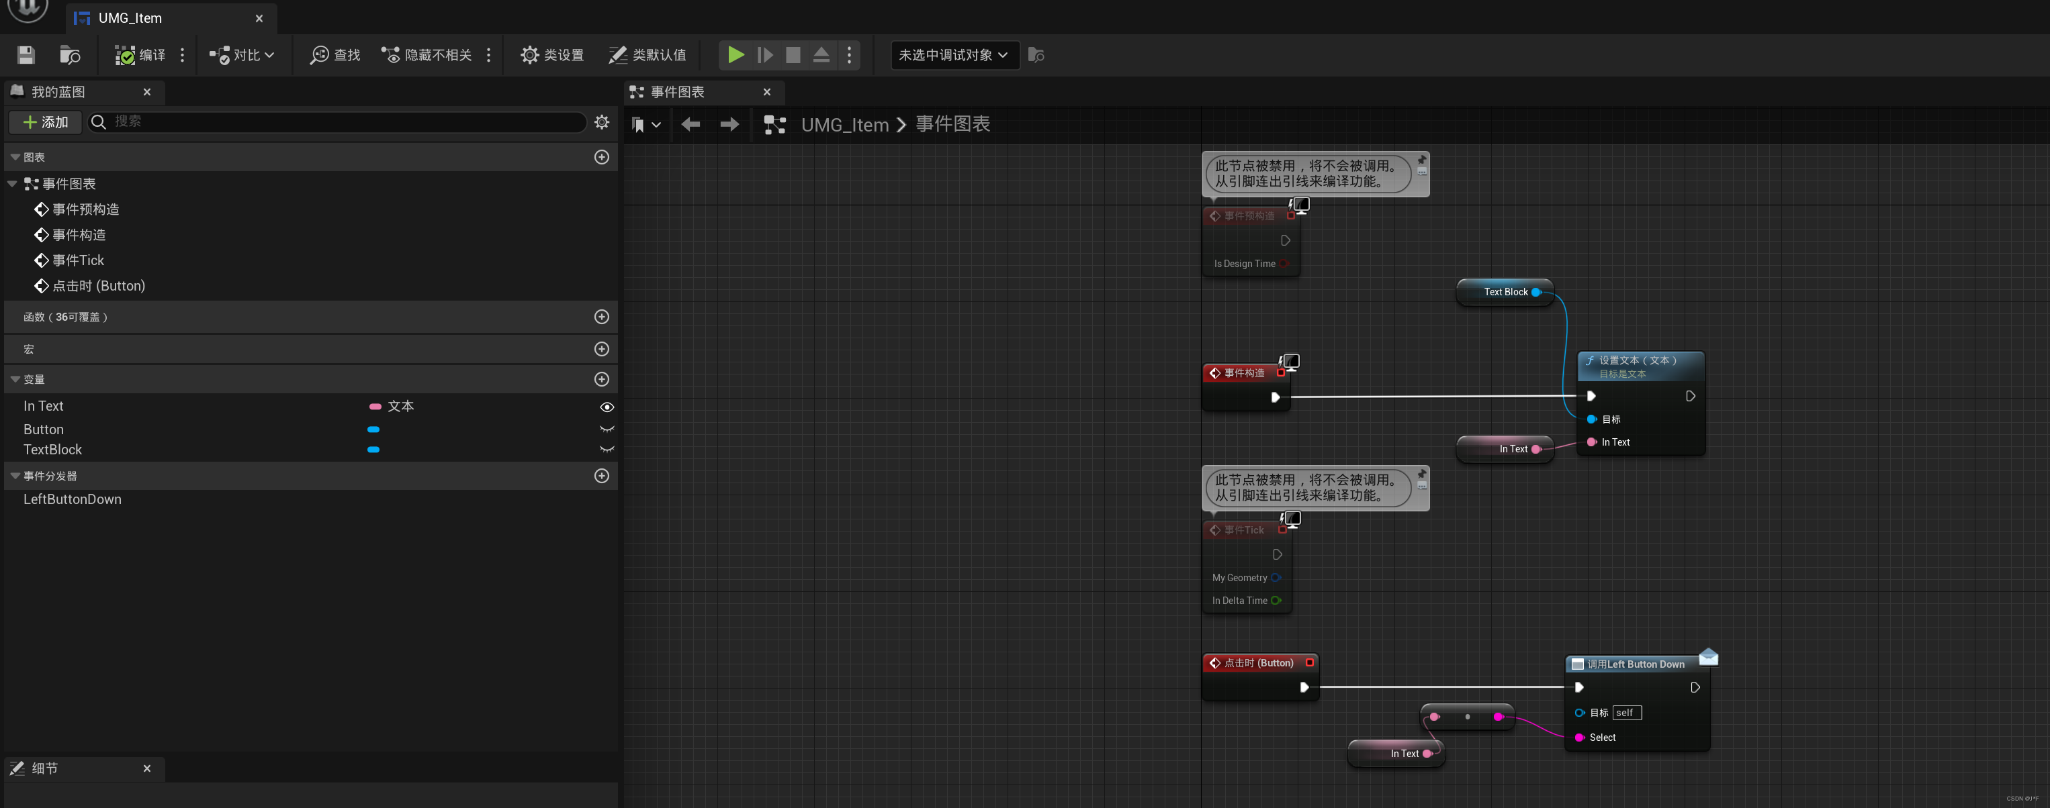Close the 我的蓝图 panel tab
Image resolution: width=2050 pixels, height=808 pixels.
click(147, 92)
